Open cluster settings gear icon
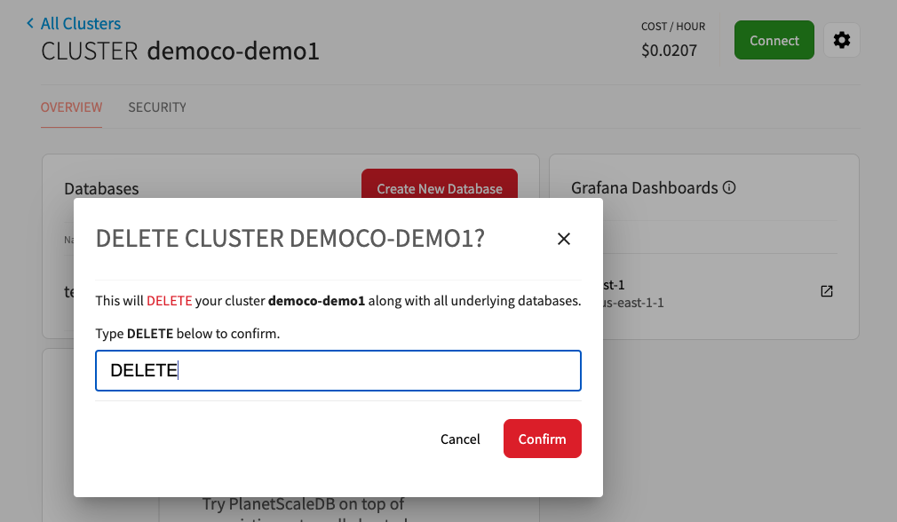 coord(842,40)
